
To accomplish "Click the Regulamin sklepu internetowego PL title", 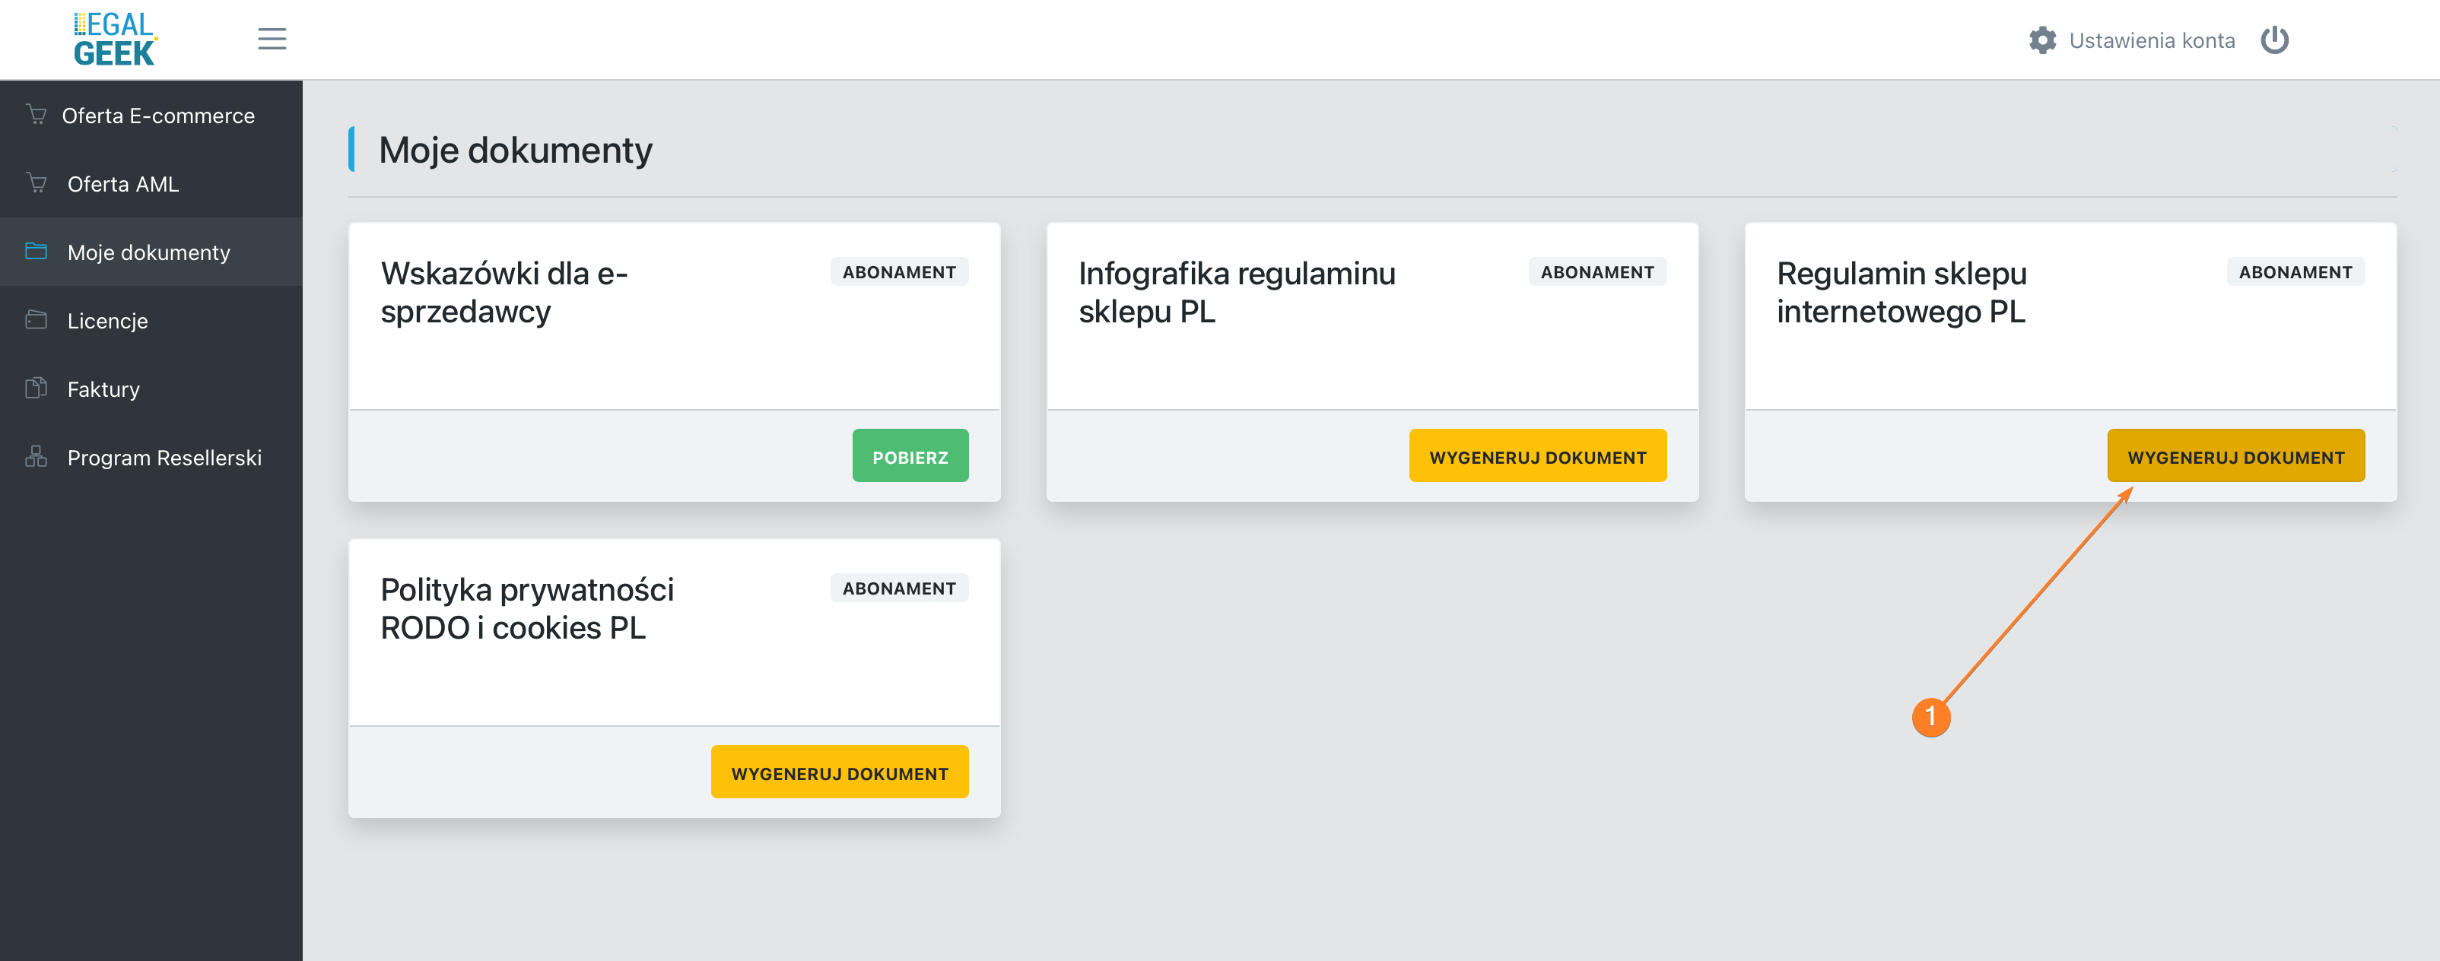I will (1900, 292).
